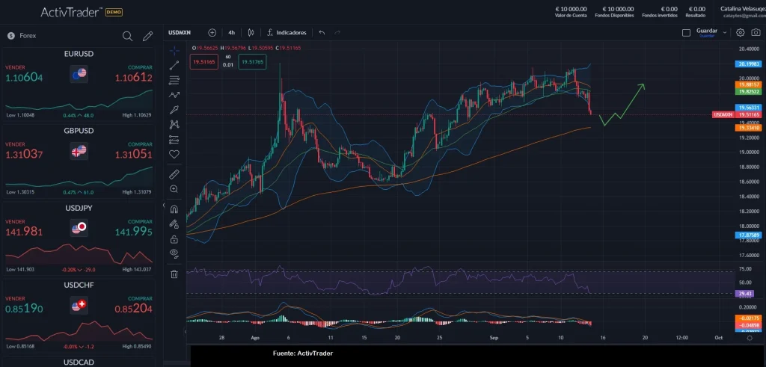Select the crosshair cursor tool
766x367 pixels.
174,51
